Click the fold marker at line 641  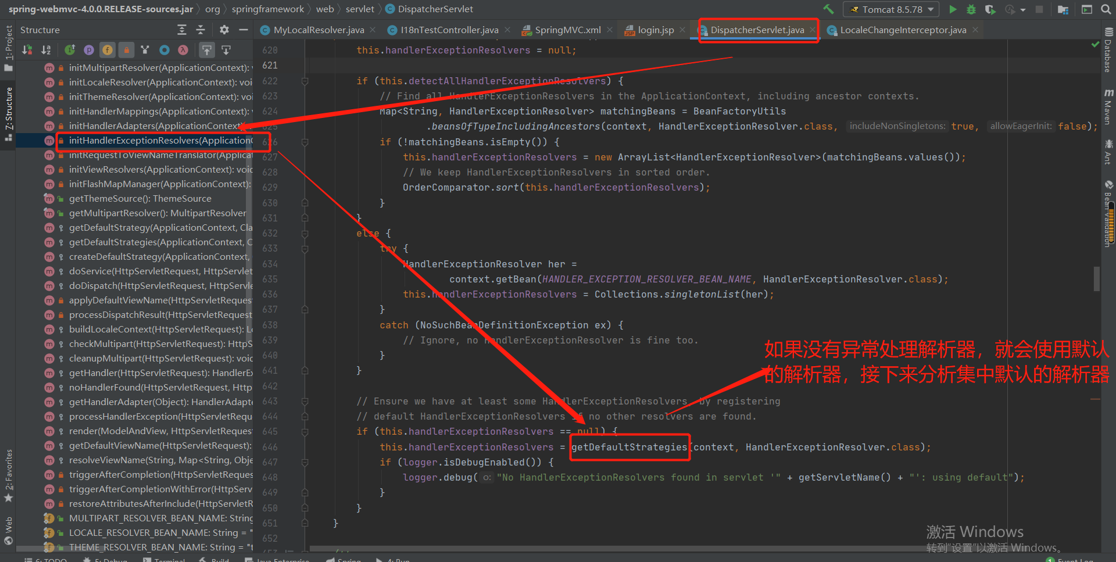305,371
